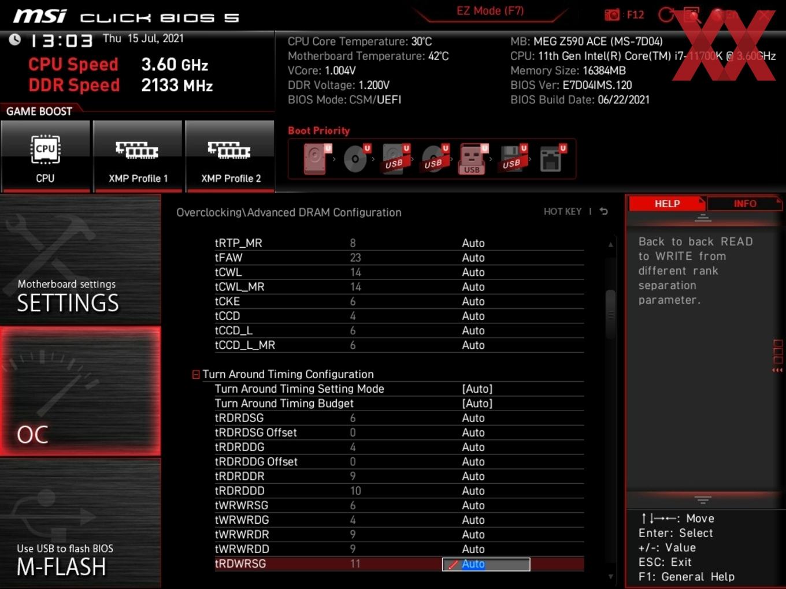Select the tCCD_L Auto value field
Screen dimensions: 786x589
click(x=473, y=330)
